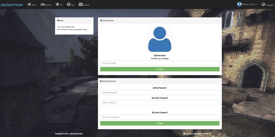The width and height of the screenshot is (275, 137).
Task: Open the Home menu label
Action: [34, 5]
